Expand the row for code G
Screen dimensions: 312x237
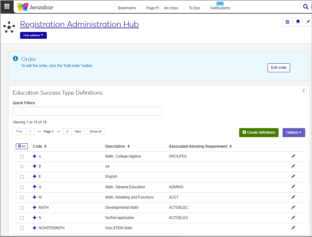coord(35,187)
